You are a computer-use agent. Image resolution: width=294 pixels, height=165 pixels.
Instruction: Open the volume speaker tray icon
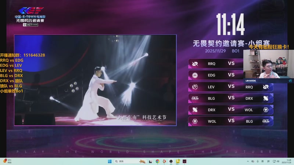(x=278, y=161)
